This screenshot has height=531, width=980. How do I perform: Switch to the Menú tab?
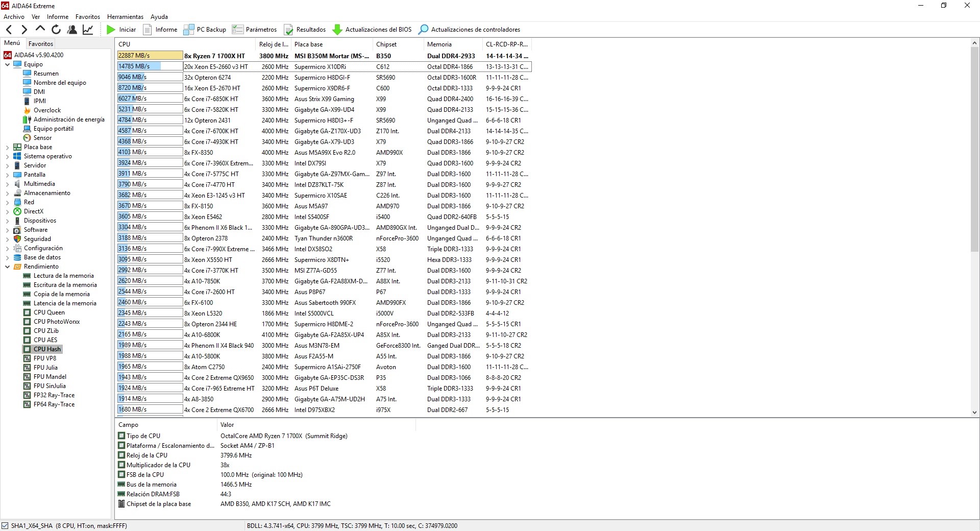pyautogui.click(x=12, y=43)
